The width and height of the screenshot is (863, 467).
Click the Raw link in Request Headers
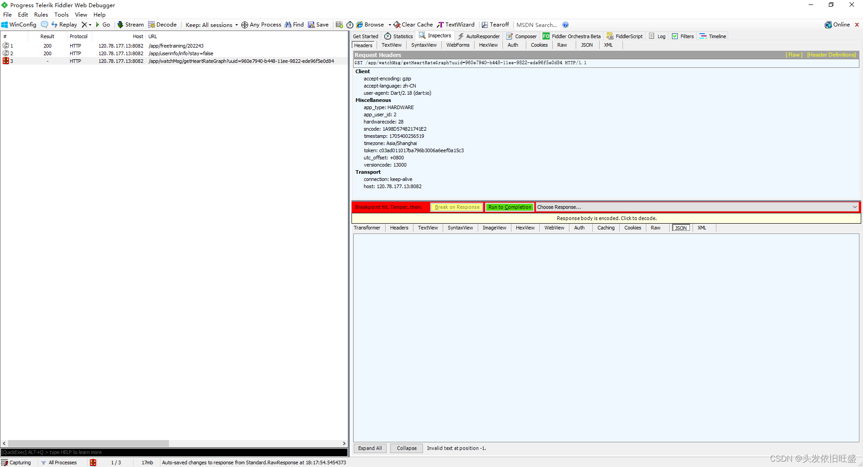[794, 55]
